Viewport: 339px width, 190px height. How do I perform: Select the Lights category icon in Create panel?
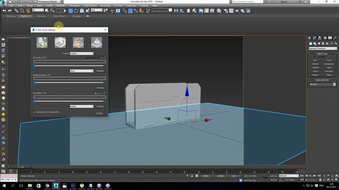[319, 43]
